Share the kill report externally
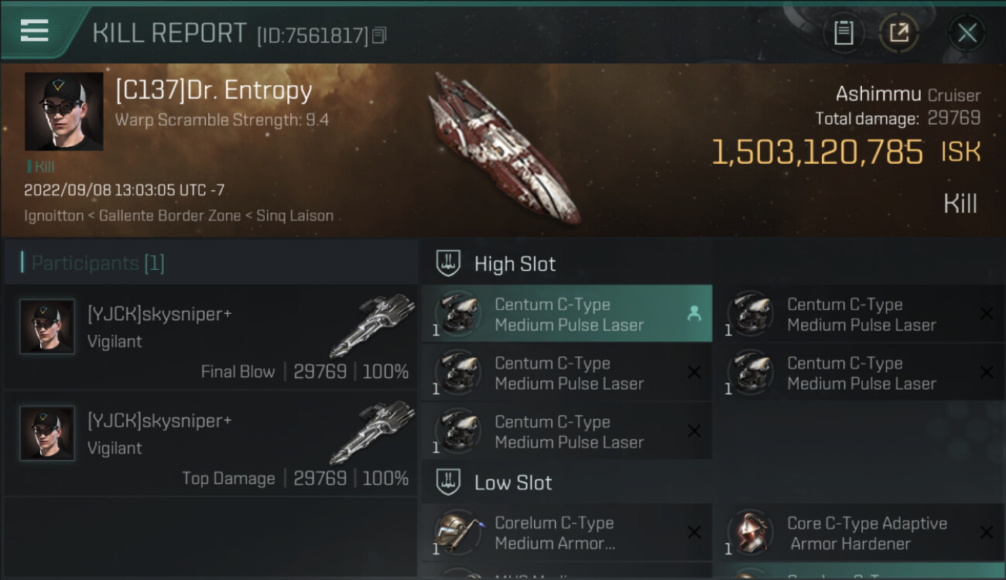The height and width of the screenshot is (580, 1006). [898, 33]
